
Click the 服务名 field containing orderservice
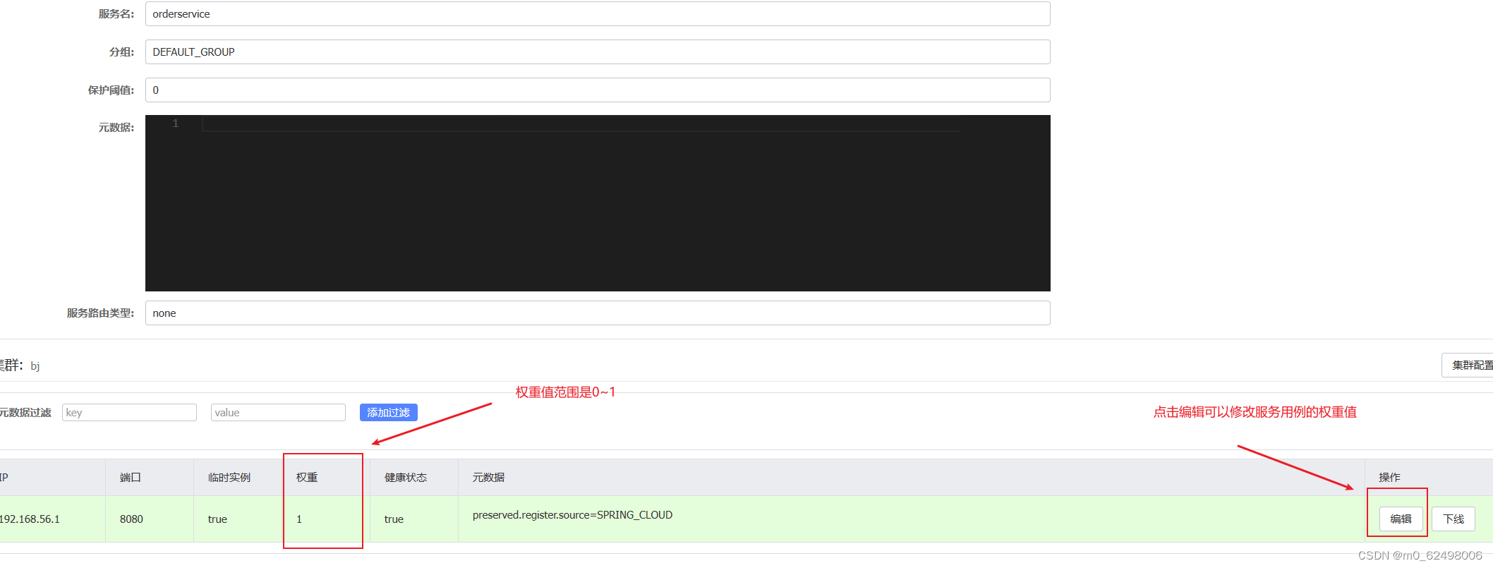point(598,14)
